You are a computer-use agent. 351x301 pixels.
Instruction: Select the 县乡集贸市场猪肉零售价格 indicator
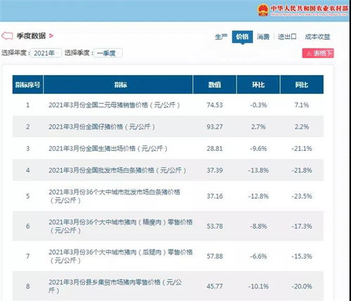[115, 286]
